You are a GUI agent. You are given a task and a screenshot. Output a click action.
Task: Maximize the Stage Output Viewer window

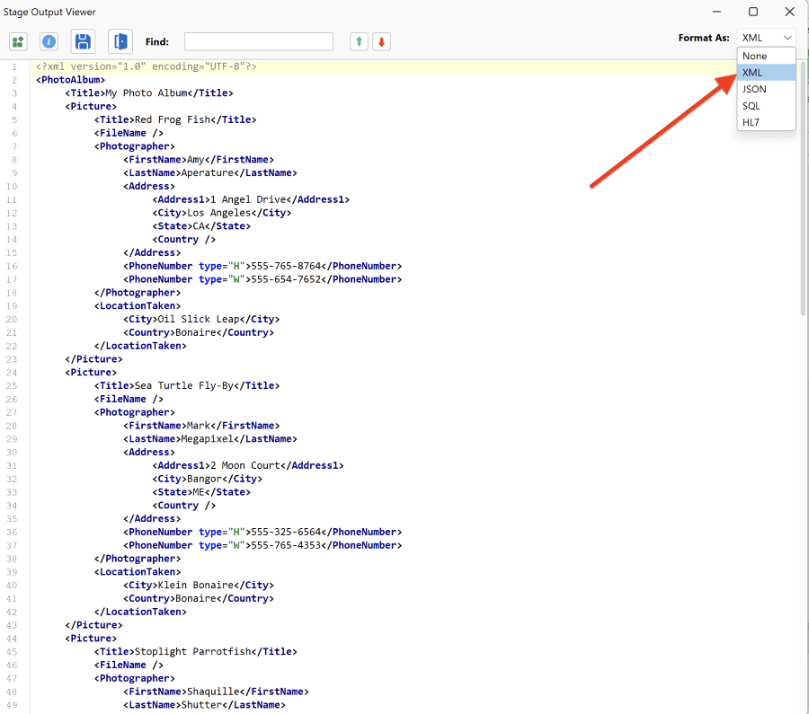753,12
